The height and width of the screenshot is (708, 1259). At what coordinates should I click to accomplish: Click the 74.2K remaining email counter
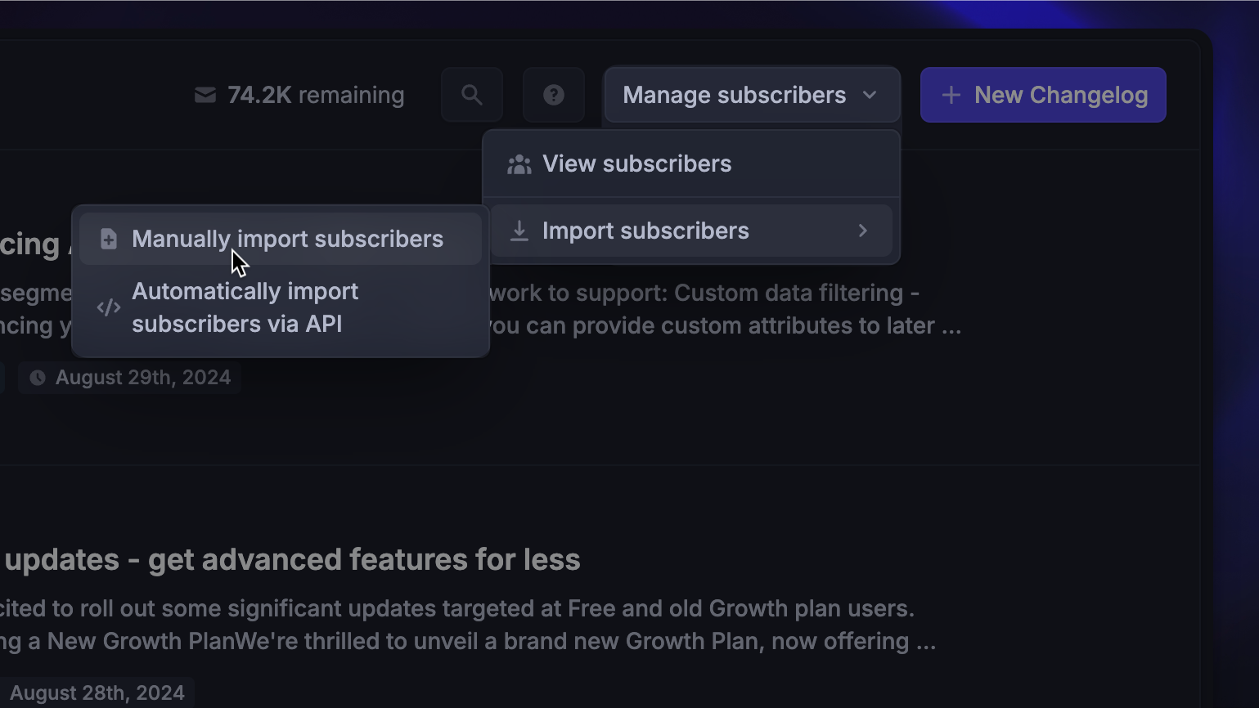pyautogui.click(x=299, y=96)
